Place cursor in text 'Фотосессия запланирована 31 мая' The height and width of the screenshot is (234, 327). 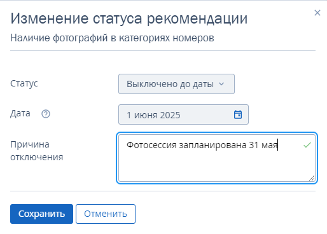pyautogui.click(x=202, y=145)
